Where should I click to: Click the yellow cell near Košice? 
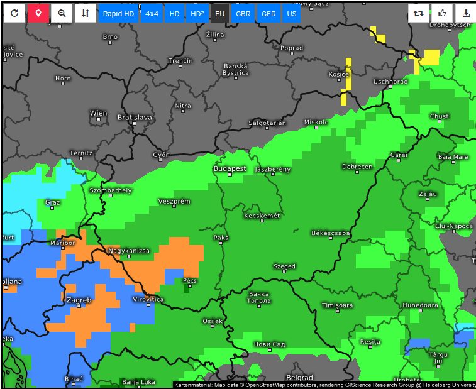pos(348,74)
